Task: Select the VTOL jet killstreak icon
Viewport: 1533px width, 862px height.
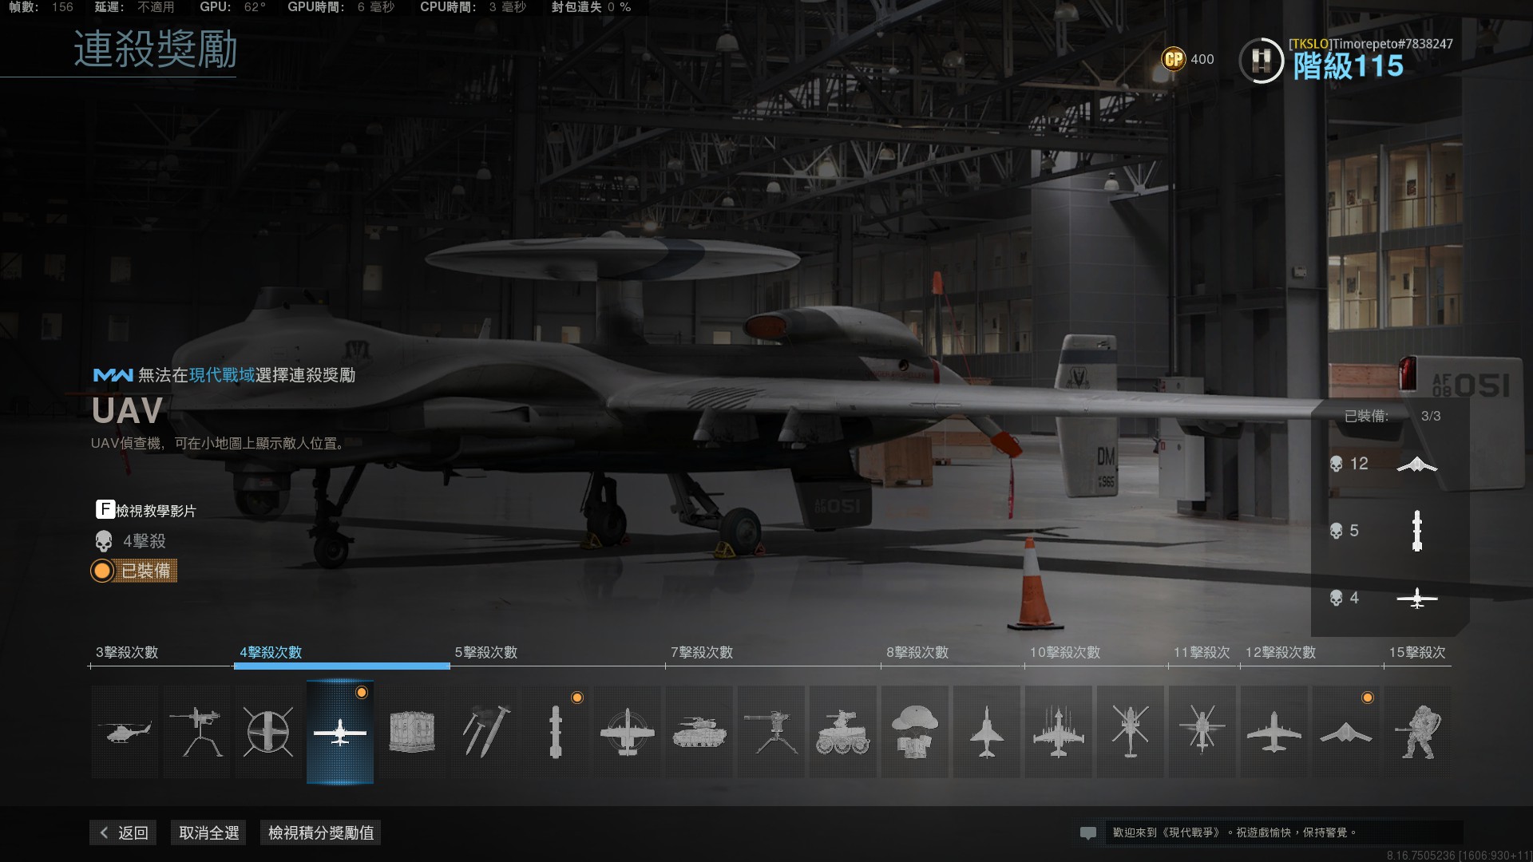Action: 987,731
